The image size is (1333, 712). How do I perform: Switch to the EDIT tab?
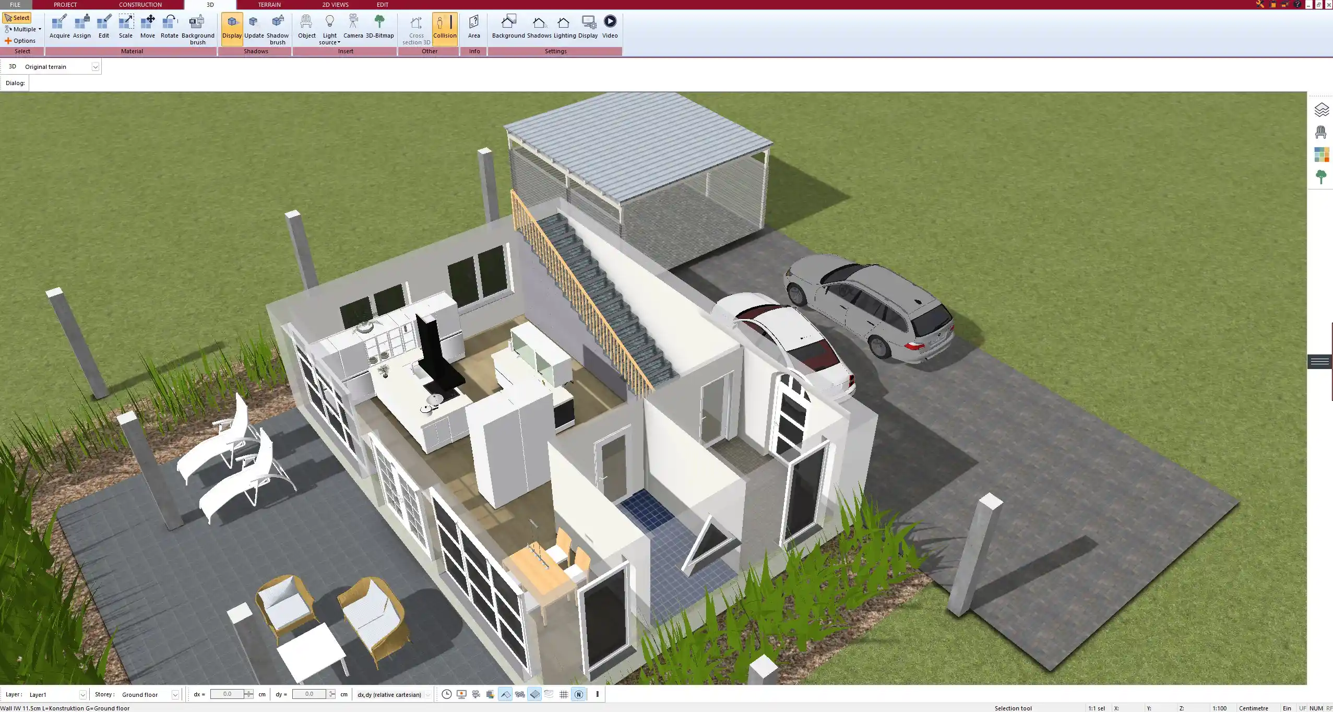pyautogui.click(x=383, y=5)
